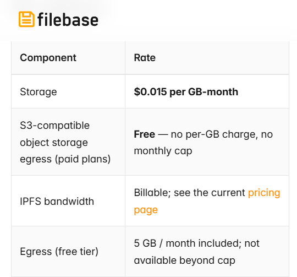
Task: Click the 'Billable; see the current' text
Action: 190,193
